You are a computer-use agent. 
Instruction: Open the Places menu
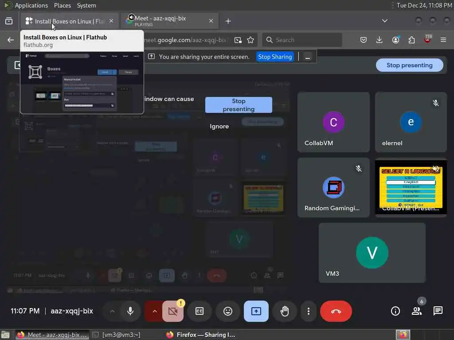[x=62, y=5]
